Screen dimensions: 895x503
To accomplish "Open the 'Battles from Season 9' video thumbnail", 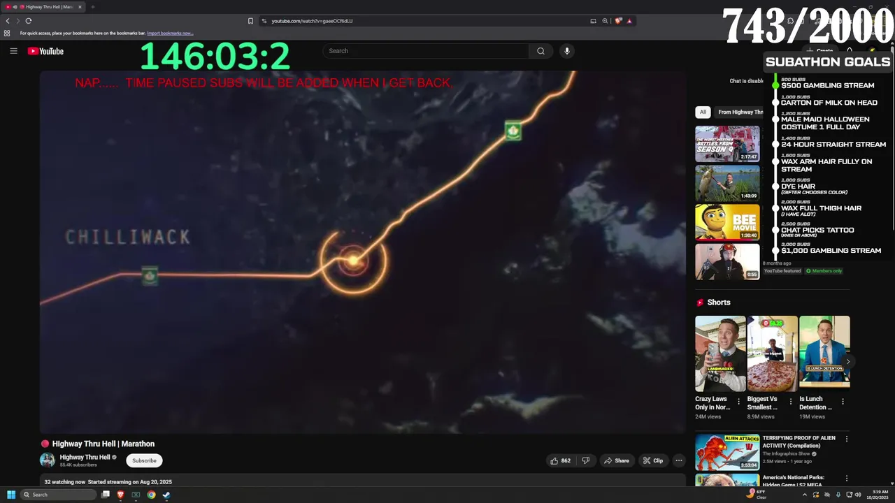I will coord(727,144).
